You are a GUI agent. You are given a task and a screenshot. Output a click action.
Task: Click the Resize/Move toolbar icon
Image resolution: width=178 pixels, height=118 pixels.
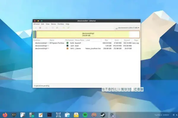click(47, 28)
